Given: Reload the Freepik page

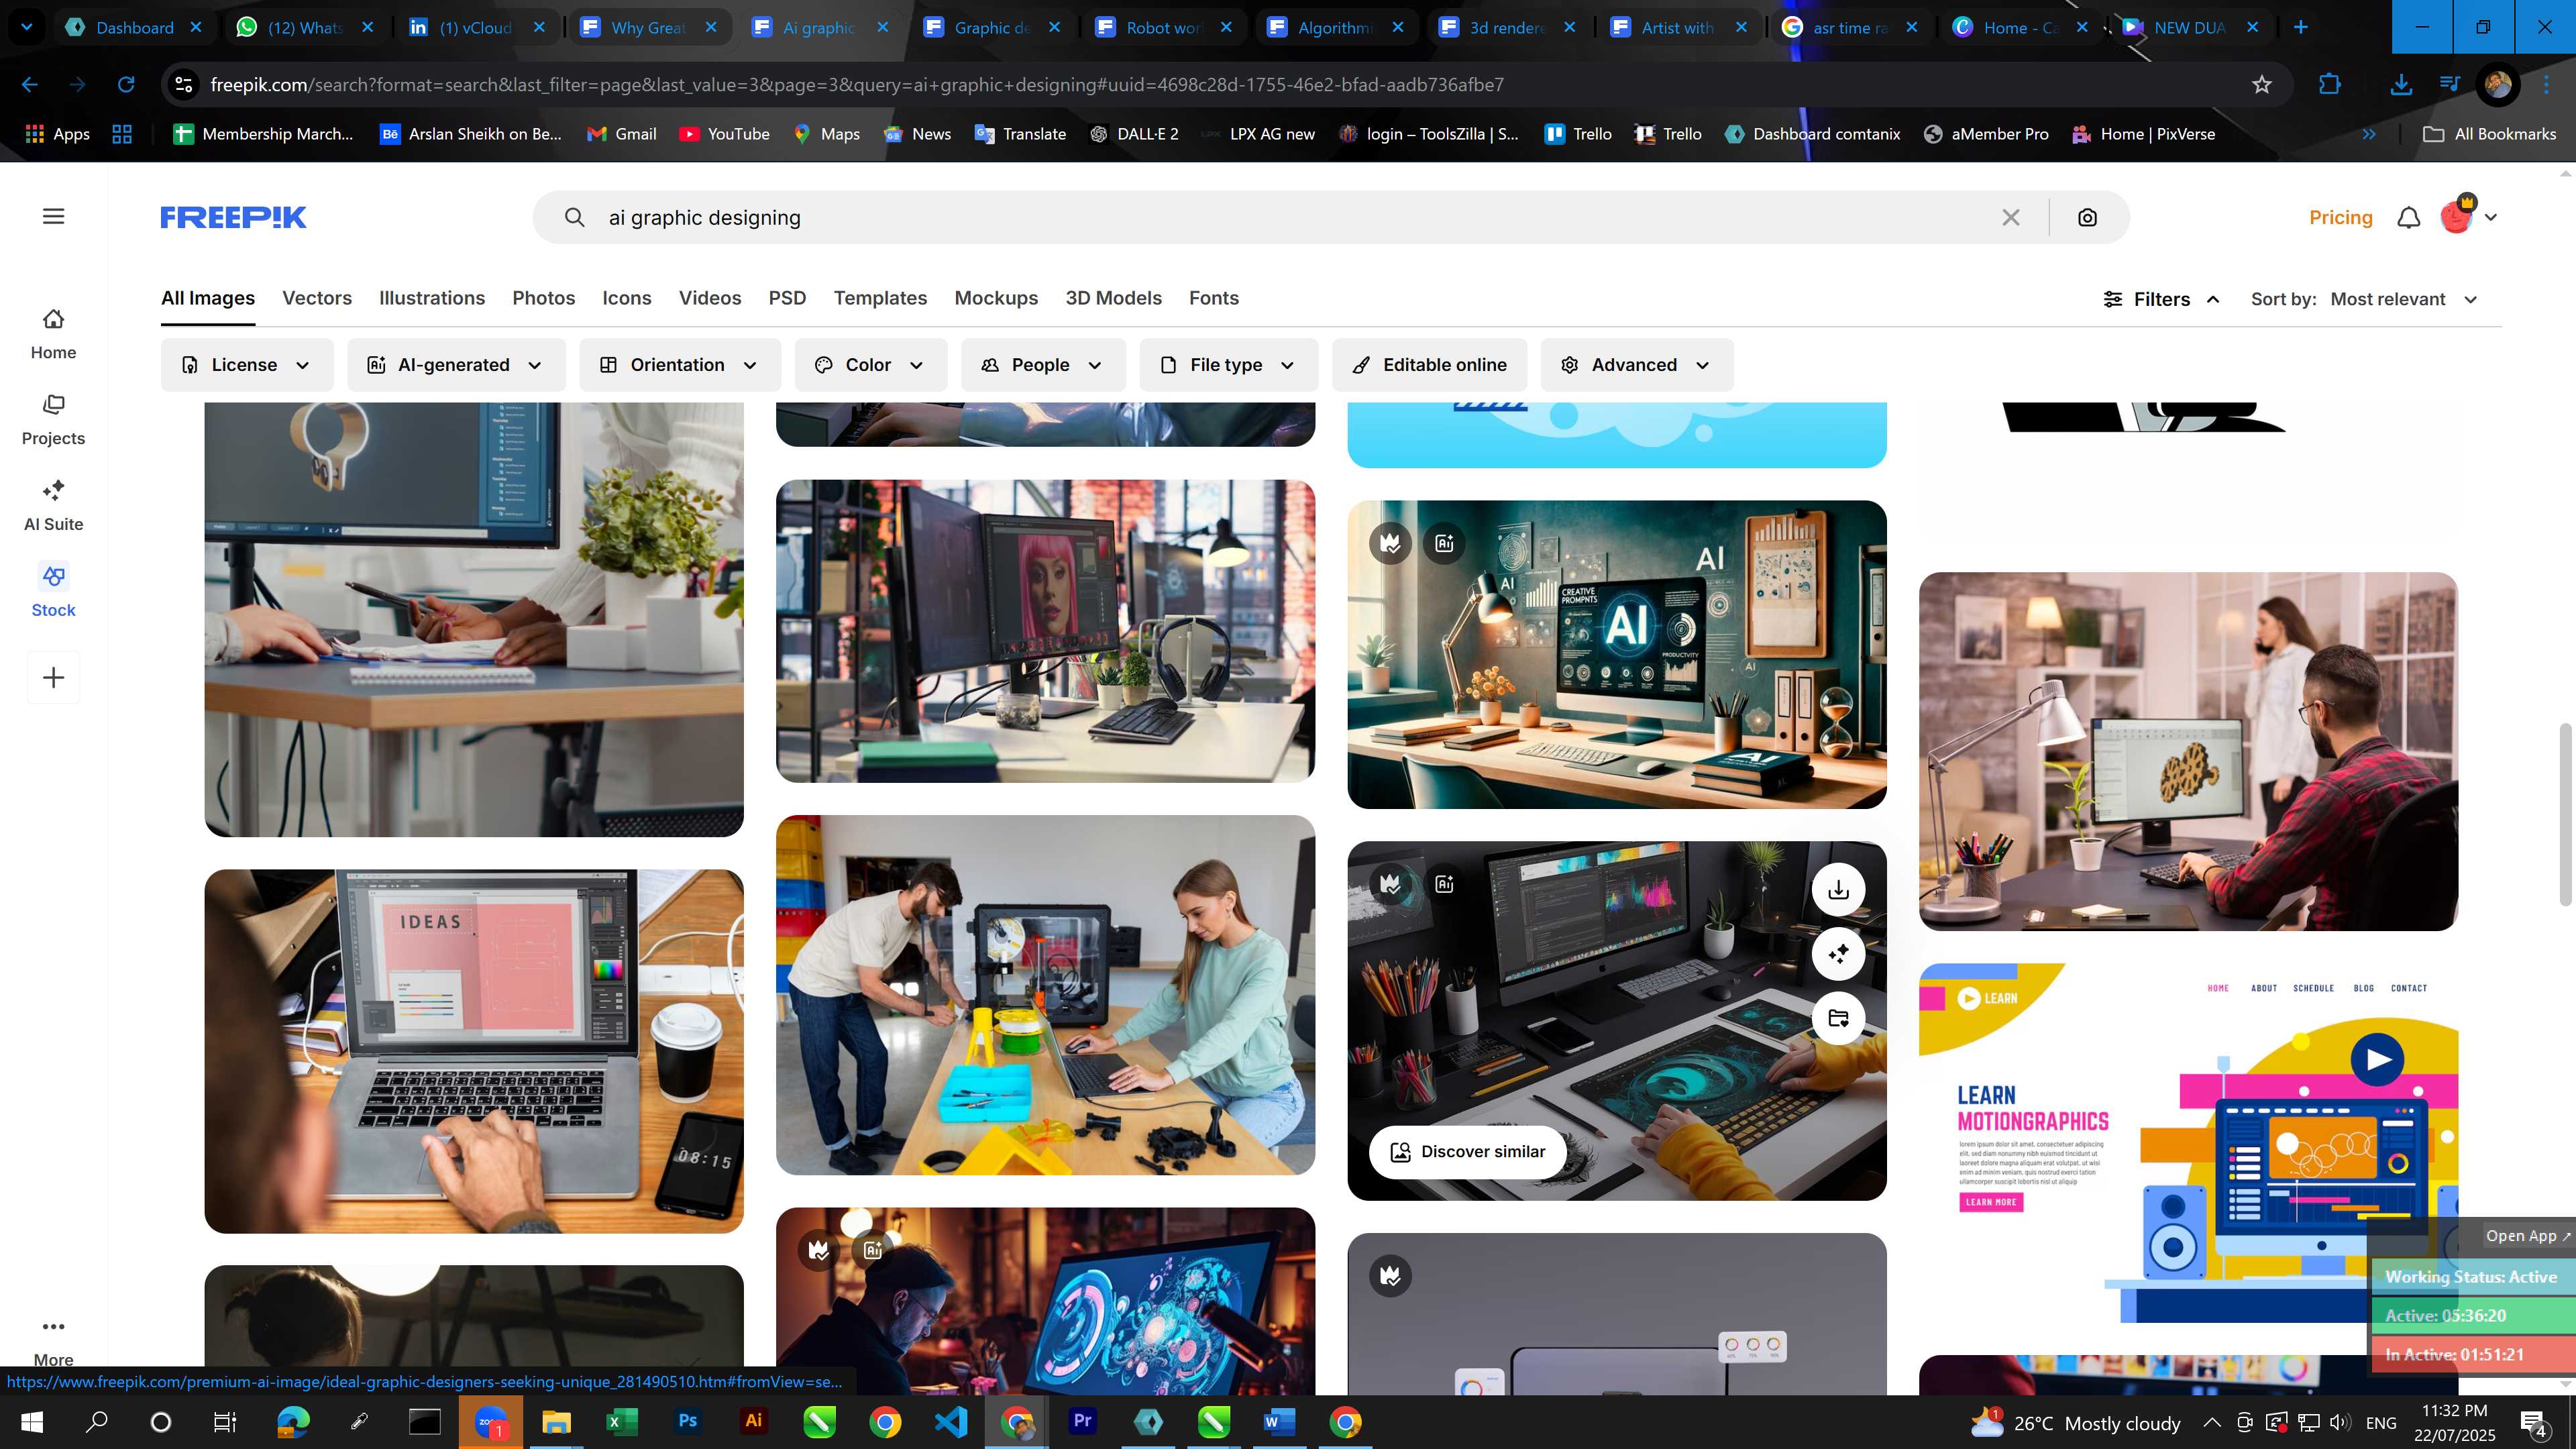Looking at the screenshot, I should 126,85.
